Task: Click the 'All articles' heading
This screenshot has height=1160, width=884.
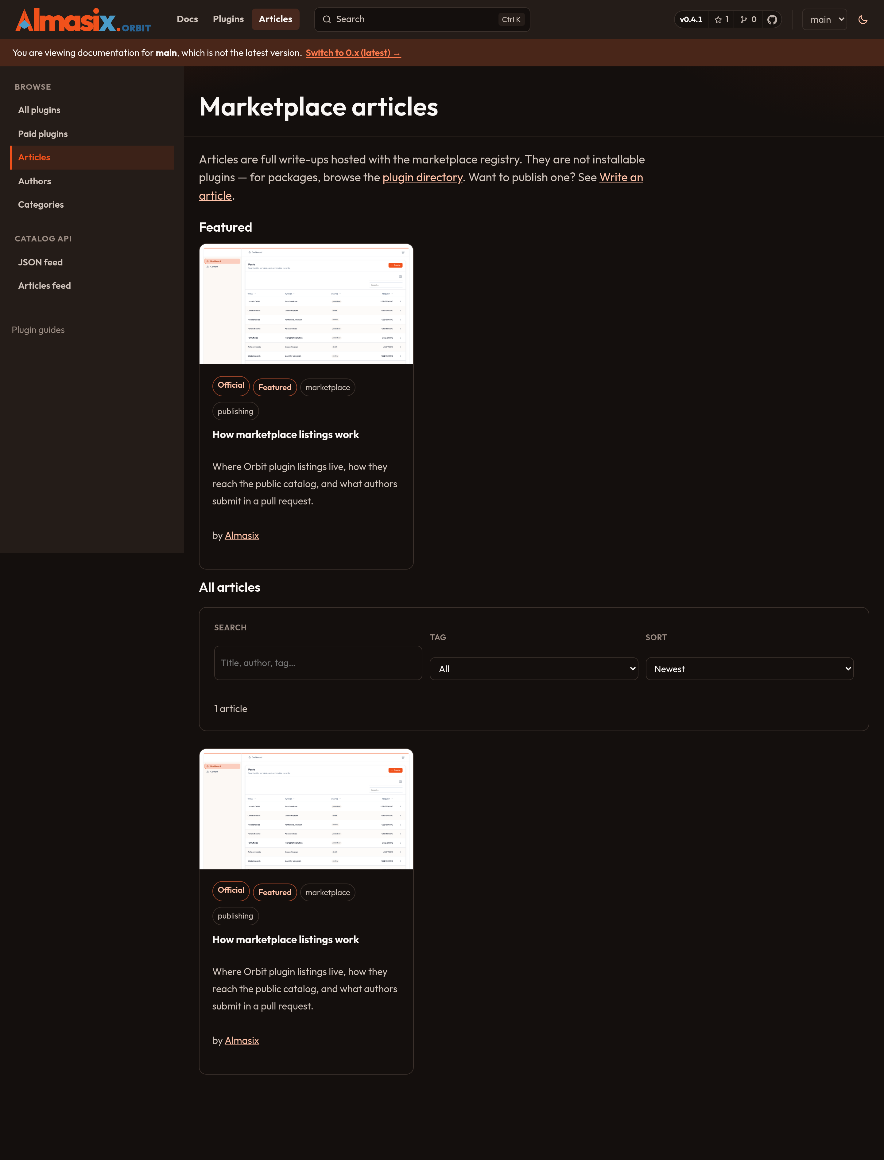Action: (x=229, y=588)
